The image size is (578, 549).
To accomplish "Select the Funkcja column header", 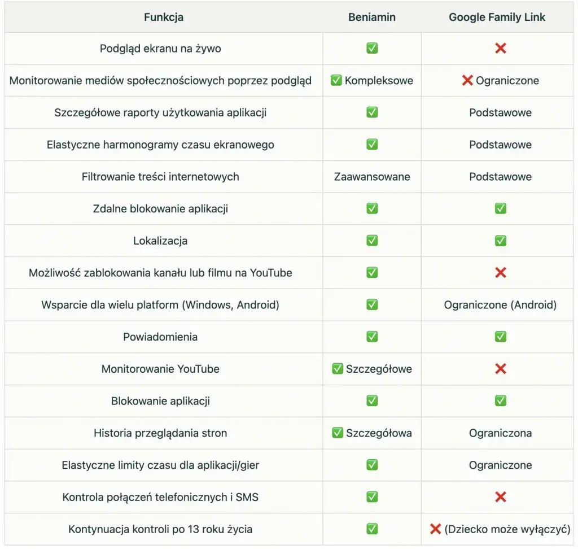I will point(164,18).
